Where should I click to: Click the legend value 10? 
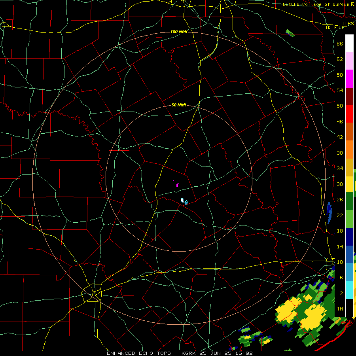(x=340, y=262)
